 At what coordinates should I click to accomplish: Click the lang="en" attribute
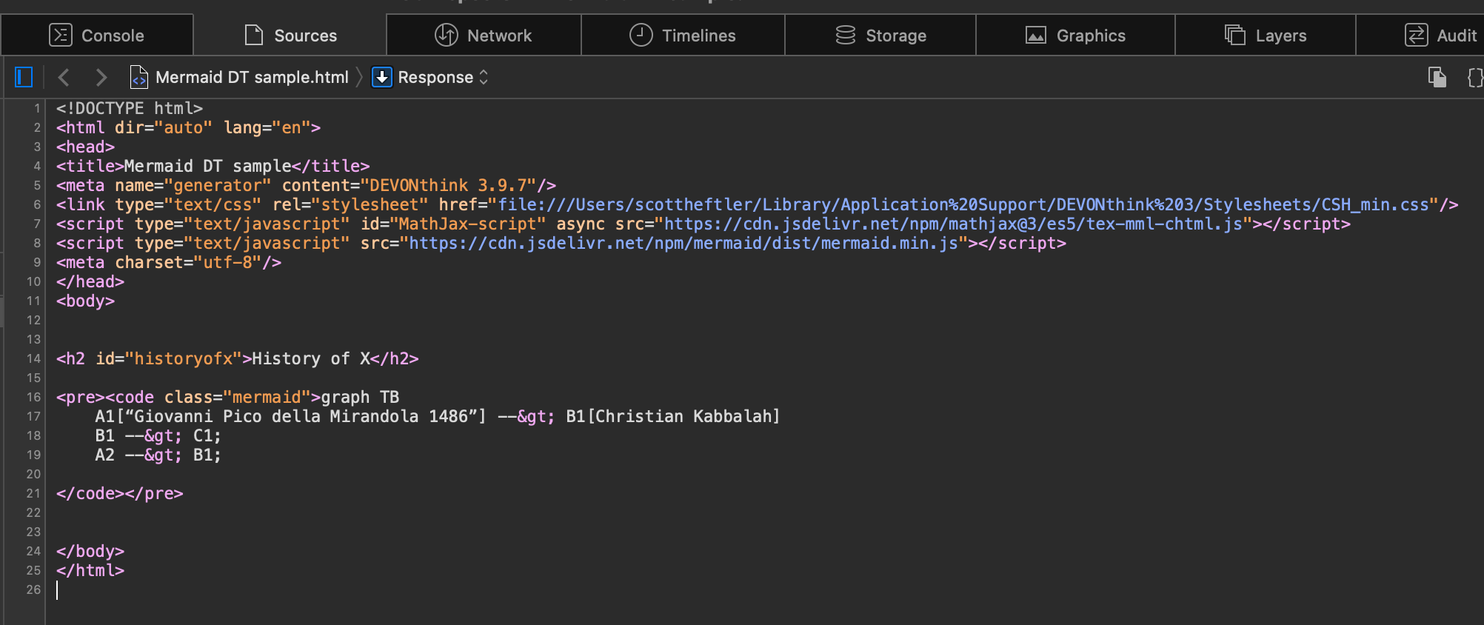click(x=267, y=127)
